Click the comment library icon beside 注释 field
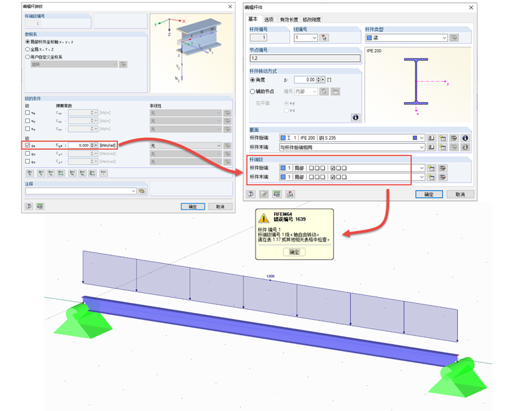507x411 pixels. point(141,191)
